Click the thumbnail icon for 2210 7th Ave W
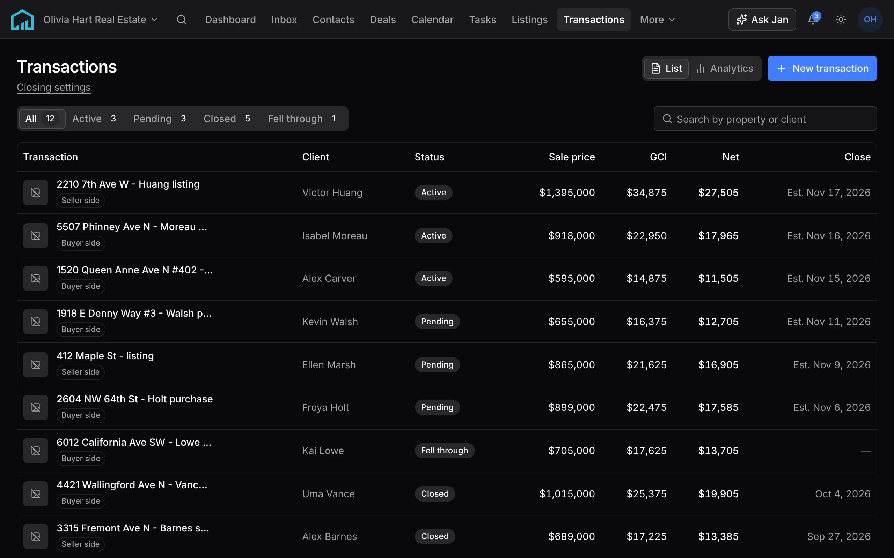 [x=36, y=192]
